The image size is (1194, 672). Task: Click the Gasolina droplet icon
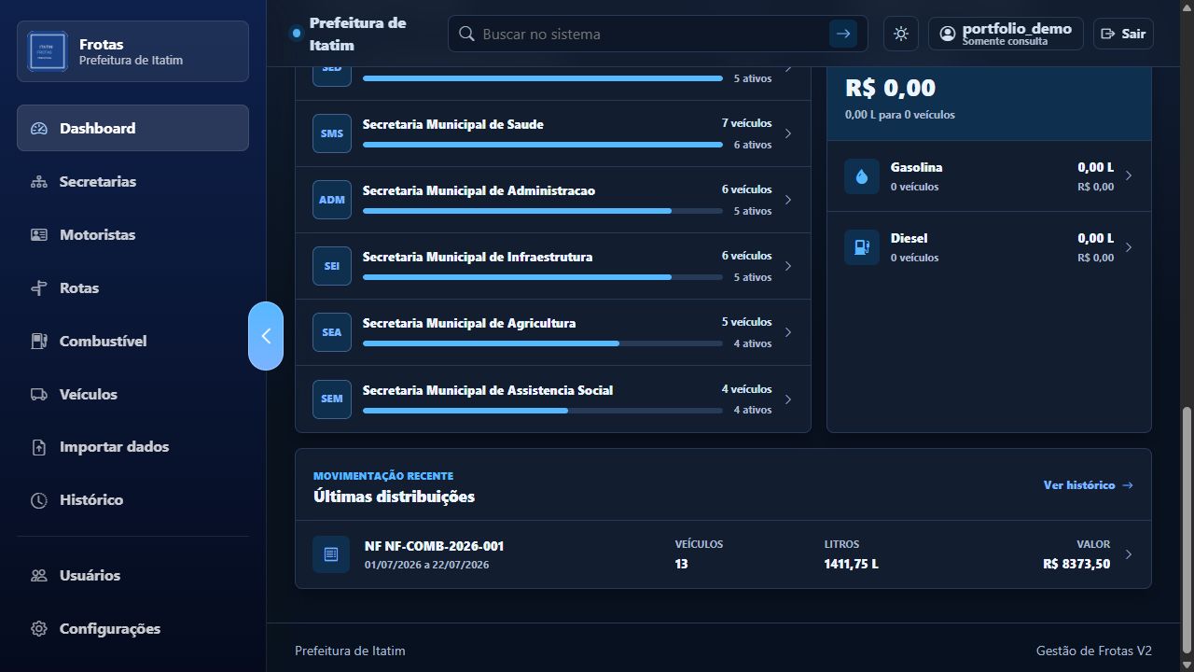[x=862, y=176]
